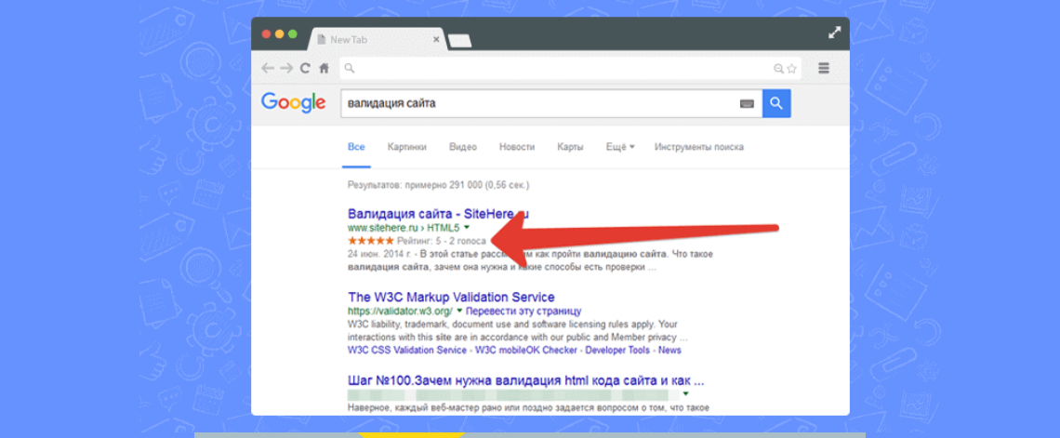
Task: Expand dropdown arrow next to validator.w3.org URL
Action: [459, 311]
